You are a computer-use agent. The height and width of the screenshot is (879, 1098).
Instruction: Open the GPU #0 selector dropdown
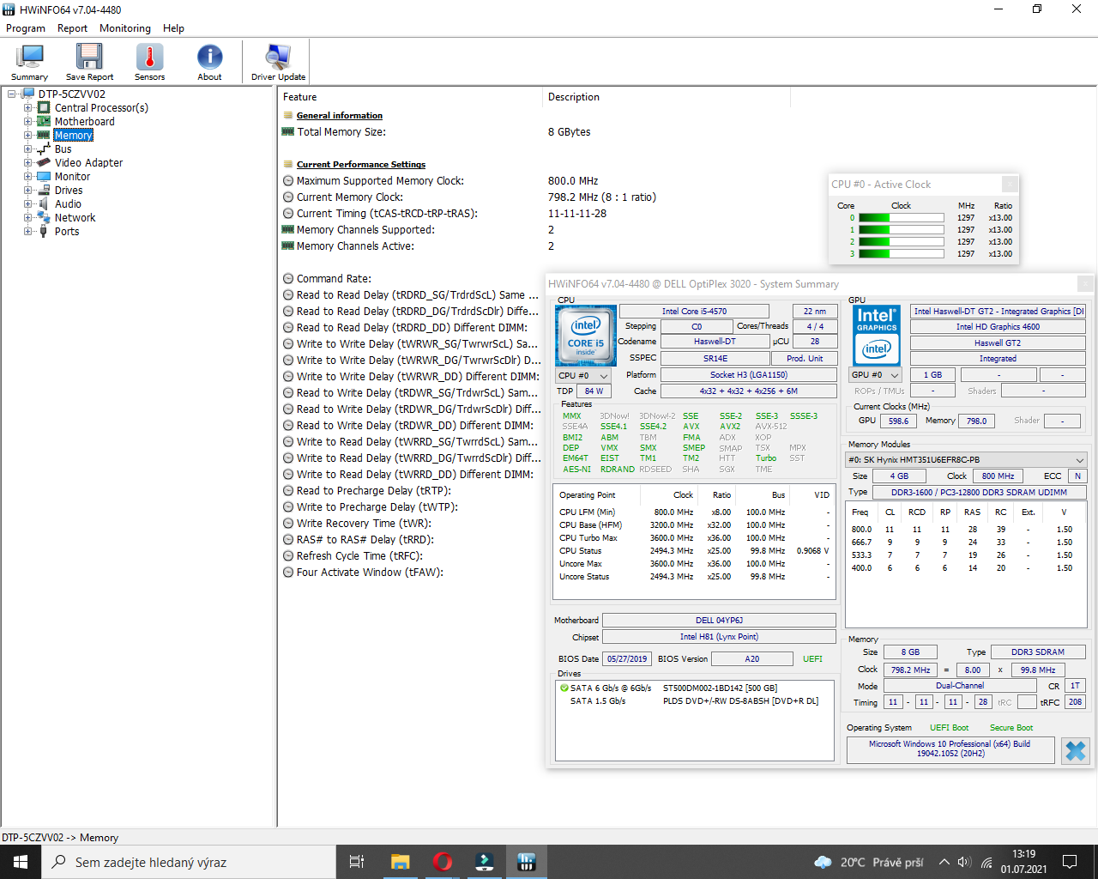coord(876,375)
